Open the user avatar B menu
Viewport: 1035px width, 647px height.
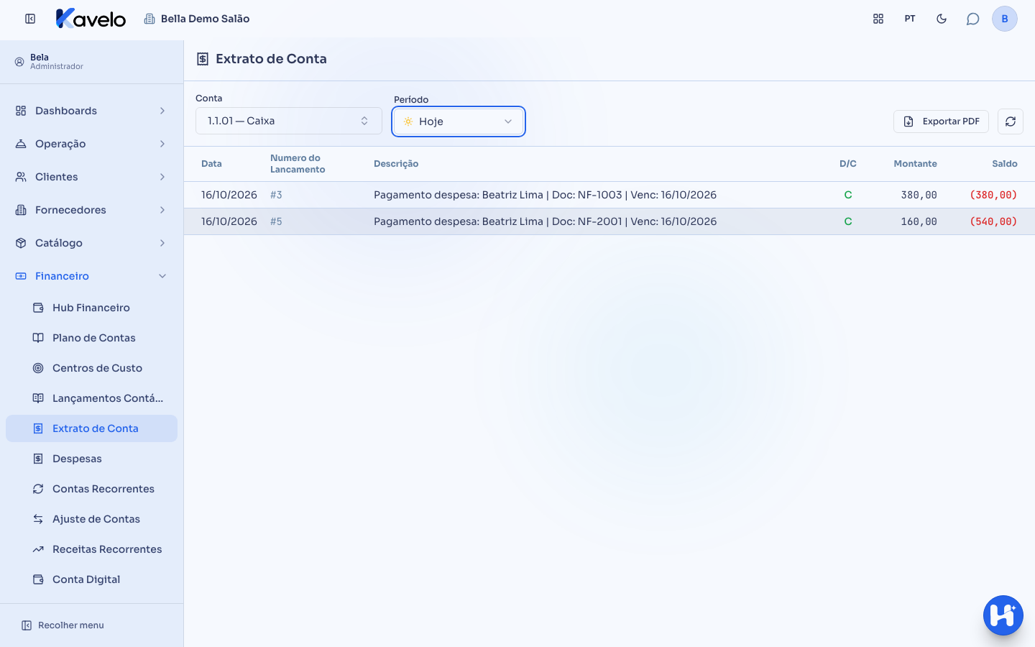click(x=1005, y=19)
